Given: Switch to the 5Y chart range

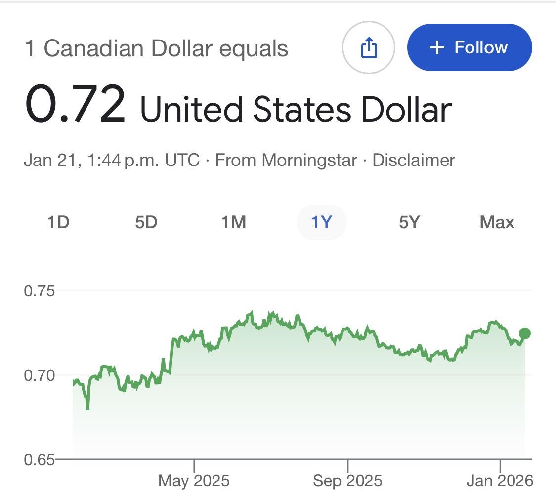Looking at the screenshot, I should pyautogui.click(x=409, y=223).
